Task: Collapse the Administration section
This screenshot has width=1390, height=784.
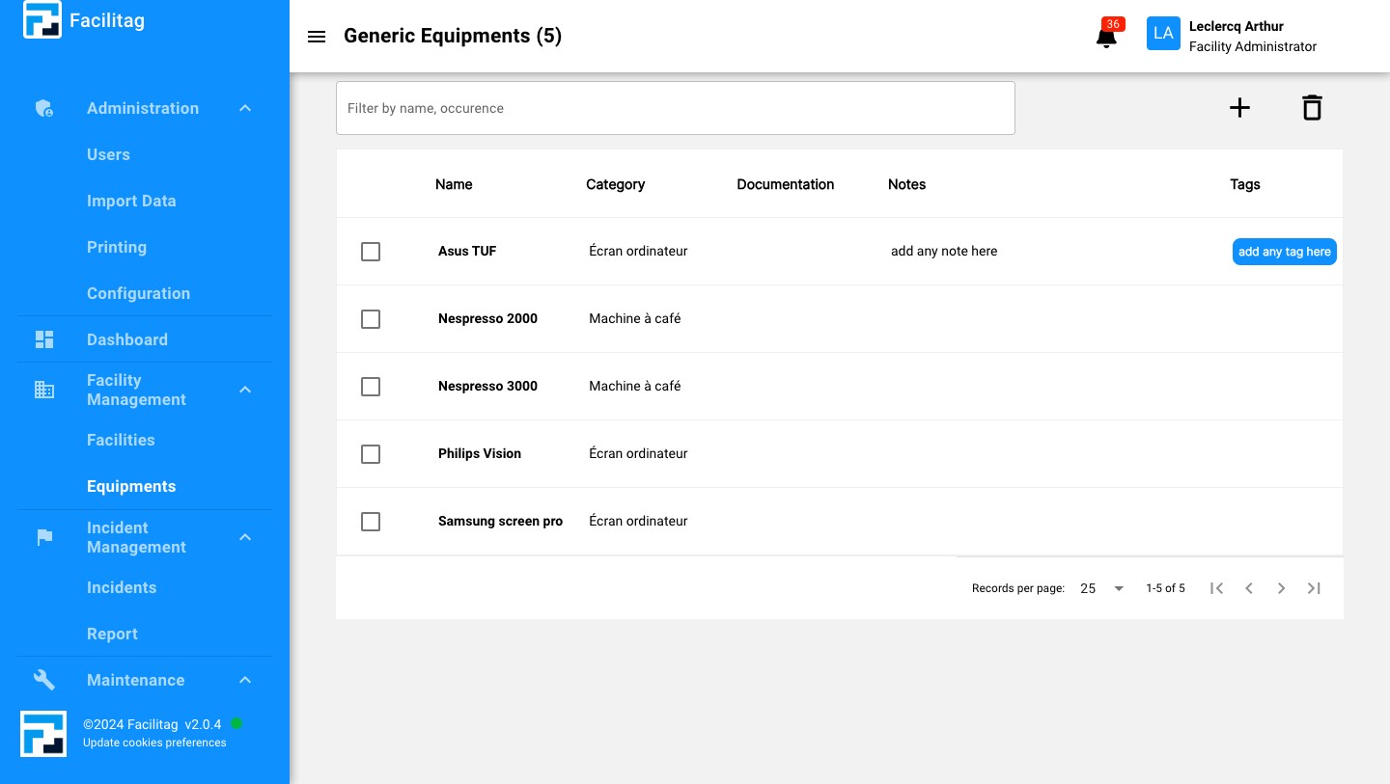Action: pos(245,108)
